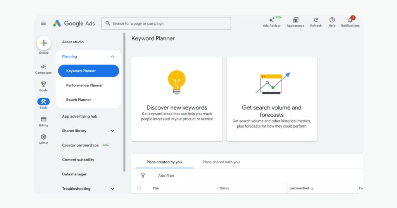Click the lightbulb Discover keywords icon
Viewport: 397px width, 208px height.
(x=177, y=82)
